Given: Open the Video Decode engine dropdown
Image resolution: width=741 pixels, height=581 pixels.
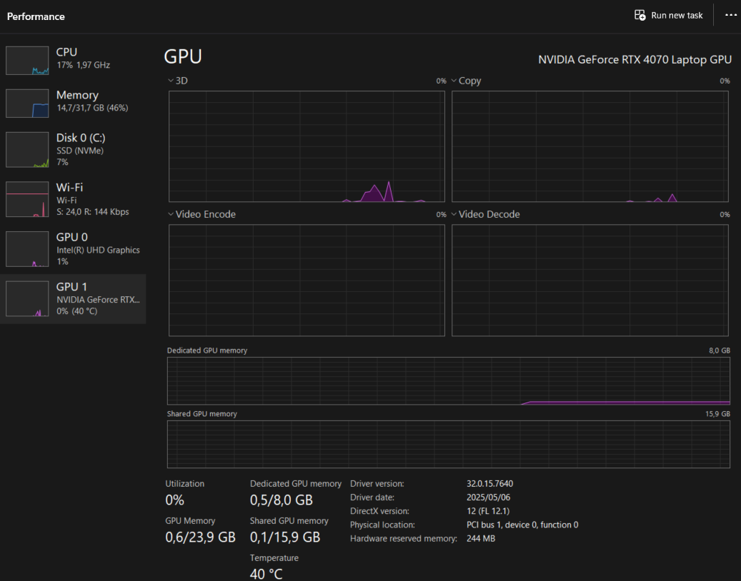Looking at the screenshot, I should pos(454,214).
